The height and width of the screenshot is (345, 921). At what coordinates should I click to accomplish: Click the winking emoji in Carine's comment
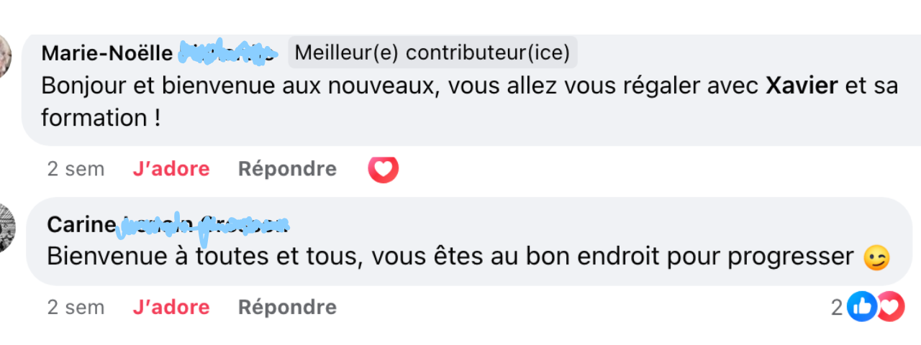point(878,257)
